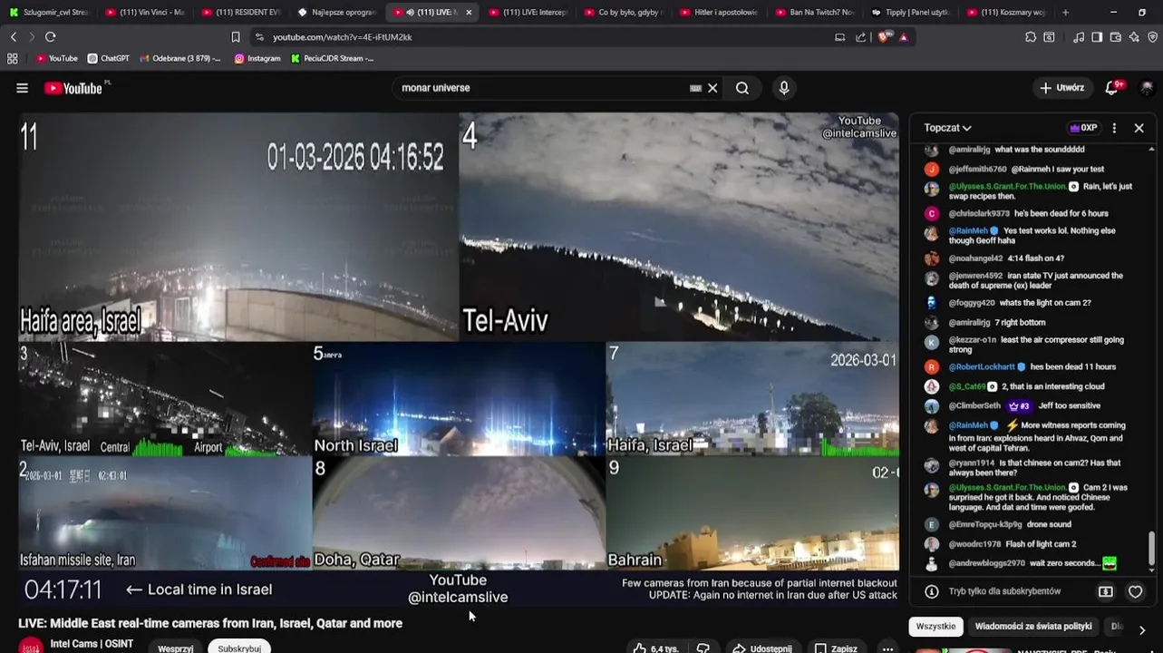Close the live chat panel
This screenshot has width=1163, height=653.
point(1139,128)
